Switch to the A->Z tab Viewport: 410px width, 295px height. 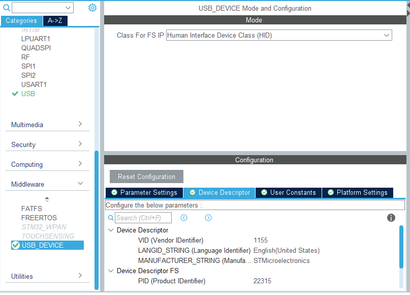55,21
